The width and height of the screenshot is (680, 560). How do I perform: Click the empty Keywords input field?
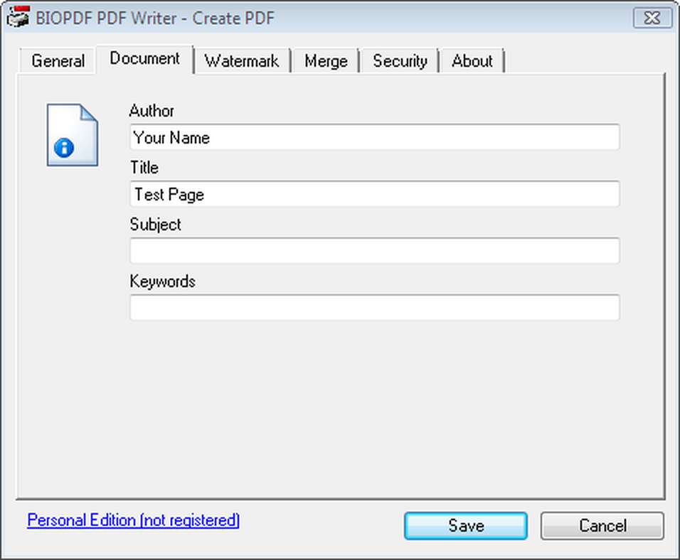(375, 308)
